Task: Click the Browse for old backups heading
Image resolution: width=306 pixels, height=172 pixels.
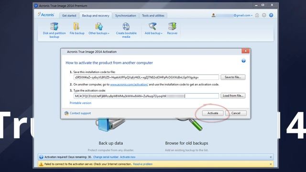Action: [x=186, y=143]
